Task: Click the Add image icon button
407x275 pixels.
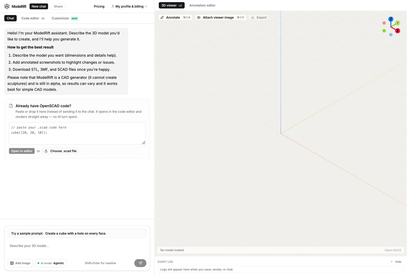Action: [20, 263]
